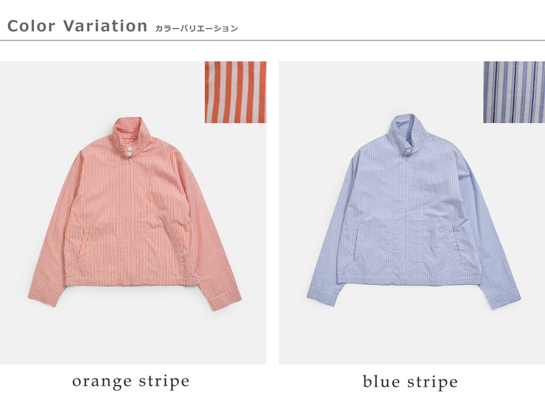Click the orange jacket's front zipper

(130, 222)
